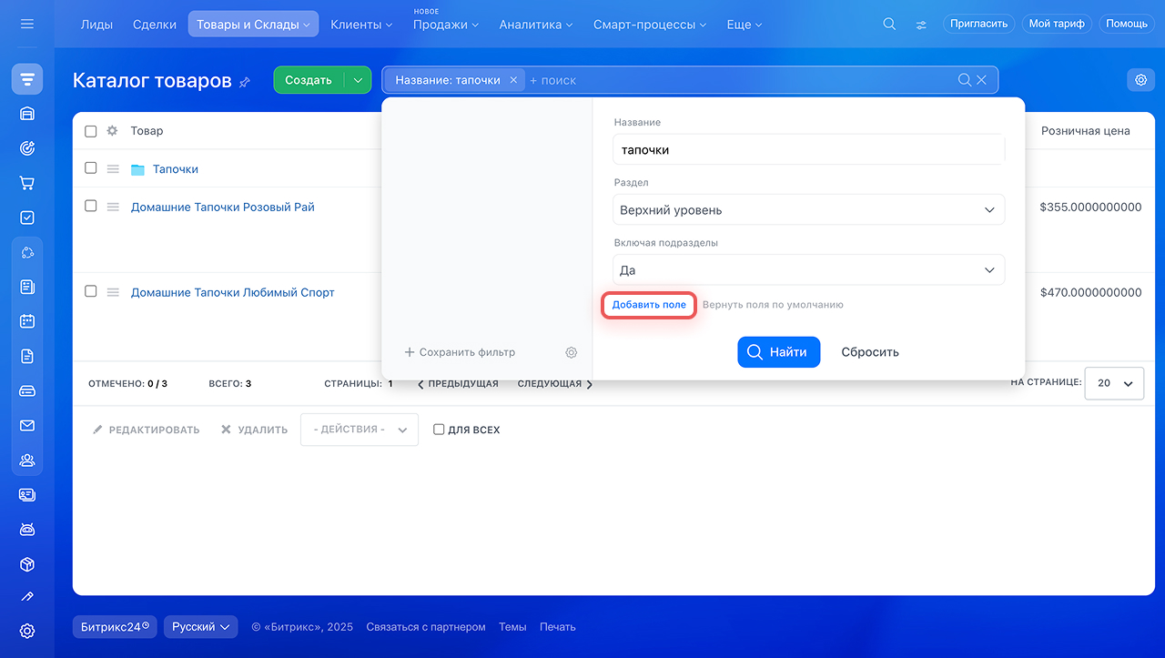
Task: Click the tasks checkmark icon in sidebar
Action: tap(27, 218)
